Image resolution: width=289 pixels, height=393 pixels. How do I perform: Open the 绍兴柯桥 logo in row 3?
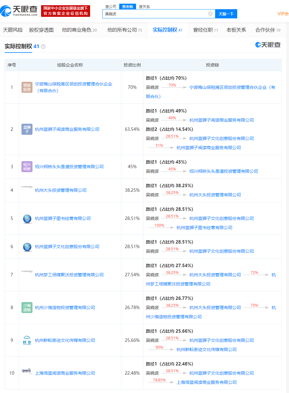pos(27,167)
